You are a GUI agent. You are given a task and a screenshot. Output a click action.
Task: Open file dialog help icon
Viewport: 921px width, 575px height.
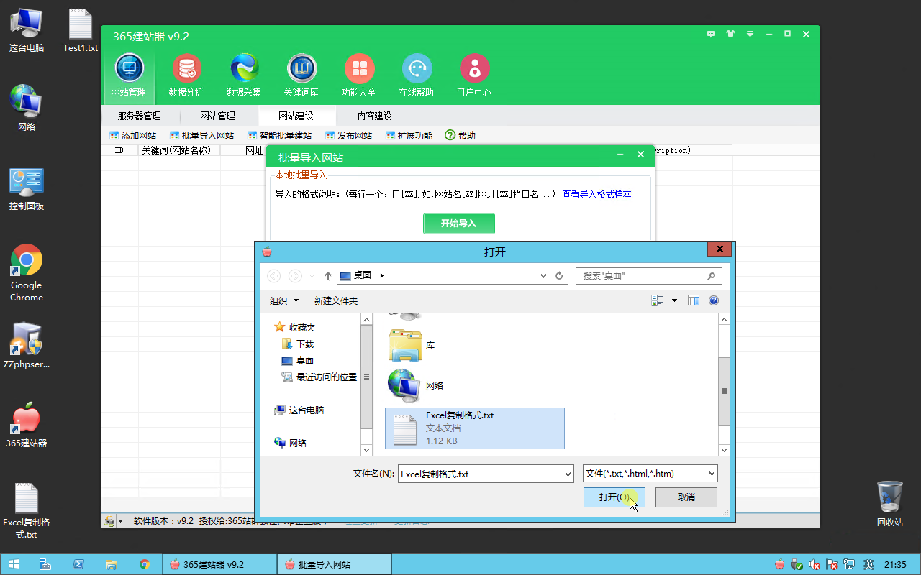click(714, 300)
